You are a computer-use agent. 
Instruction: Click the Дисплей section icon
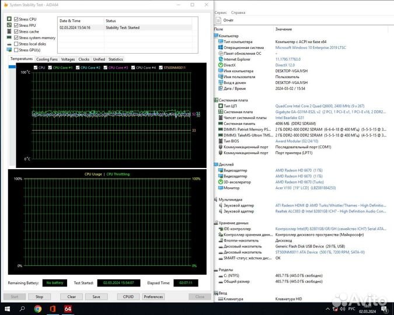[x=216, y=164]
